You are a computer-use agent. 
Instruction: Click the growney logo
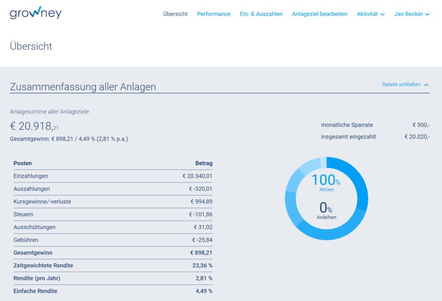click(35, 13)
